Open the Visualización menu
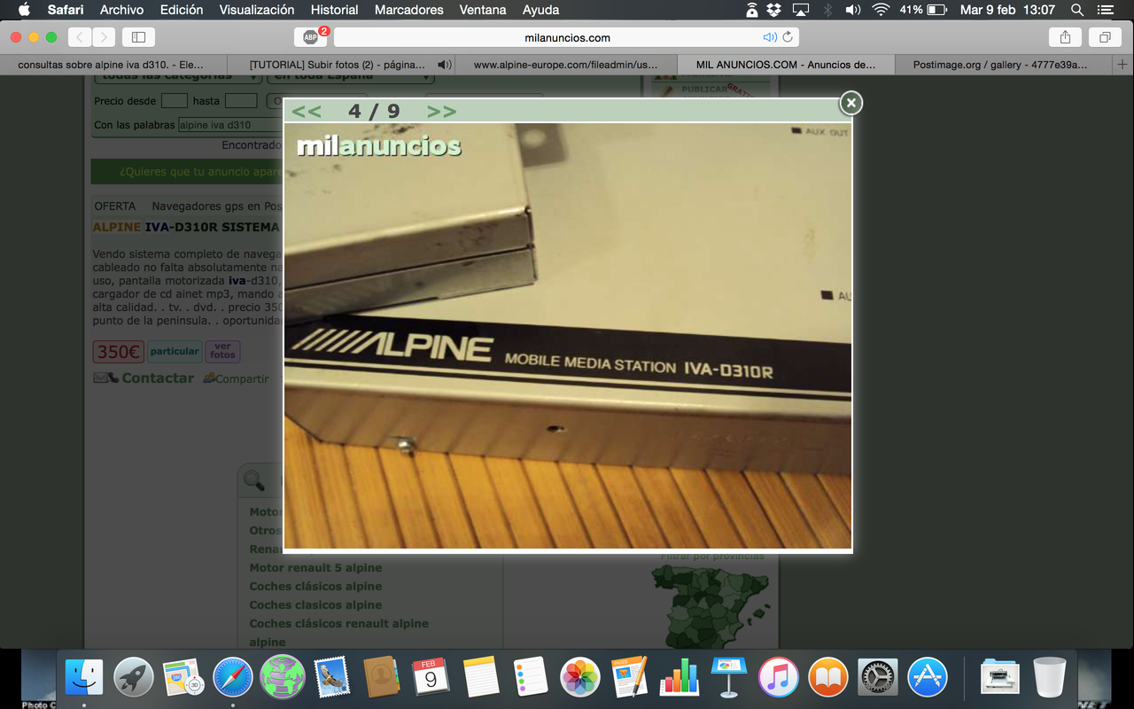Viewport: 1134px width, 709px height. point(257,10)
